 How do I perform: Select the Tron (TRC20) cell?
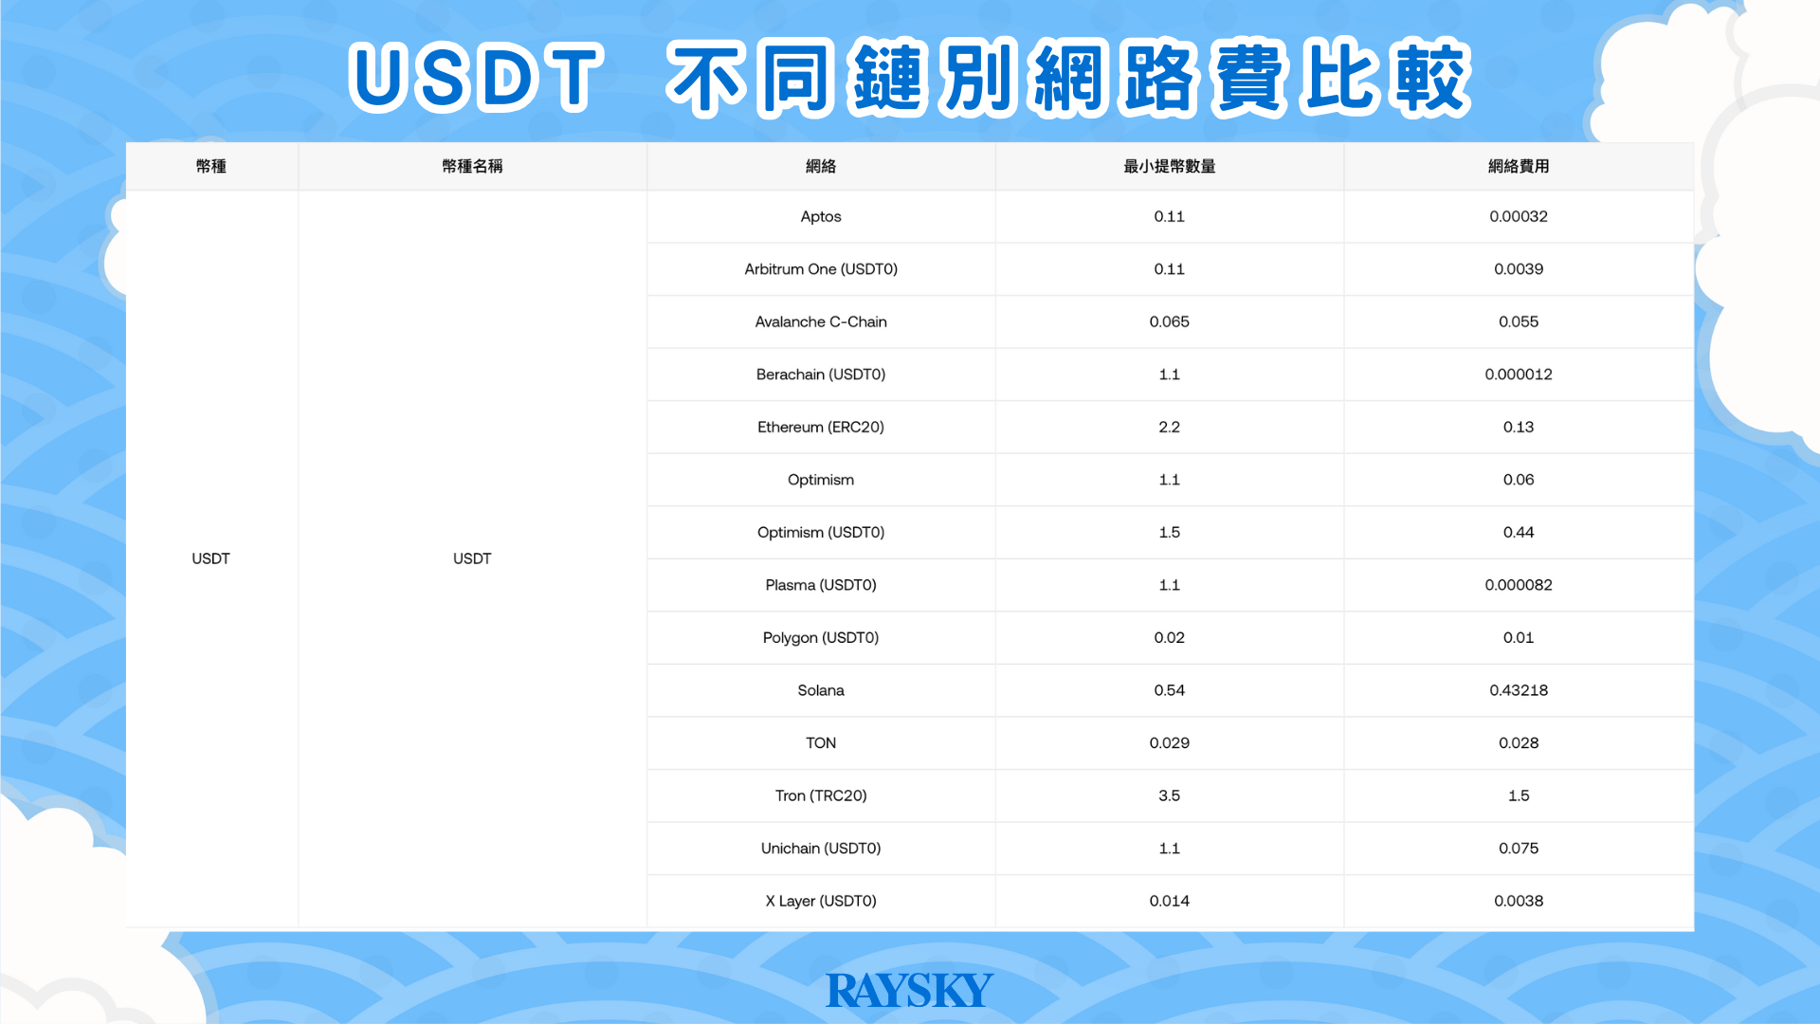coord(821,795)
